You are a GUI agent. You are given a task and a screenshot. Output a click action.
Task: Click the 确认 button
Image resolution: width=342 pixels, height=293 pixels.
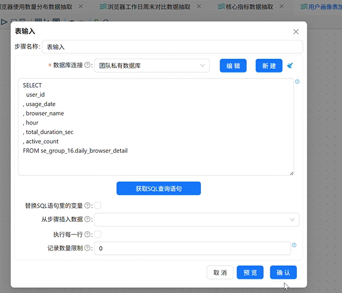pyautogui.click(x=283, y=273)
